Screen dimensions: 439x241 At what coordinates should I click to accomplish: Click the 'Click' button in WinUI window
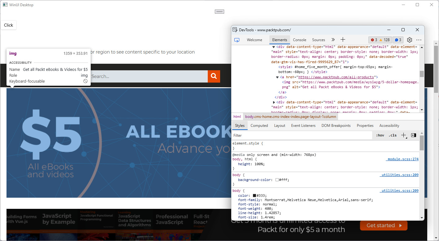tap(8, 25)
